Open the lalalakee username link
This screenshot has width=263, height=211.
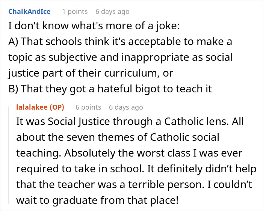33,107
